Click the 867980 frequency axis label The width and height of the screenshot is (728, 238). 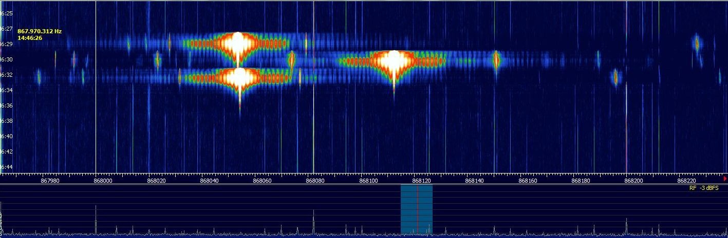pos(50,180)
